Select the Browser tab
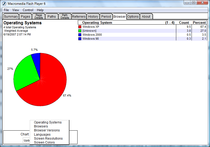 point(120,16)
